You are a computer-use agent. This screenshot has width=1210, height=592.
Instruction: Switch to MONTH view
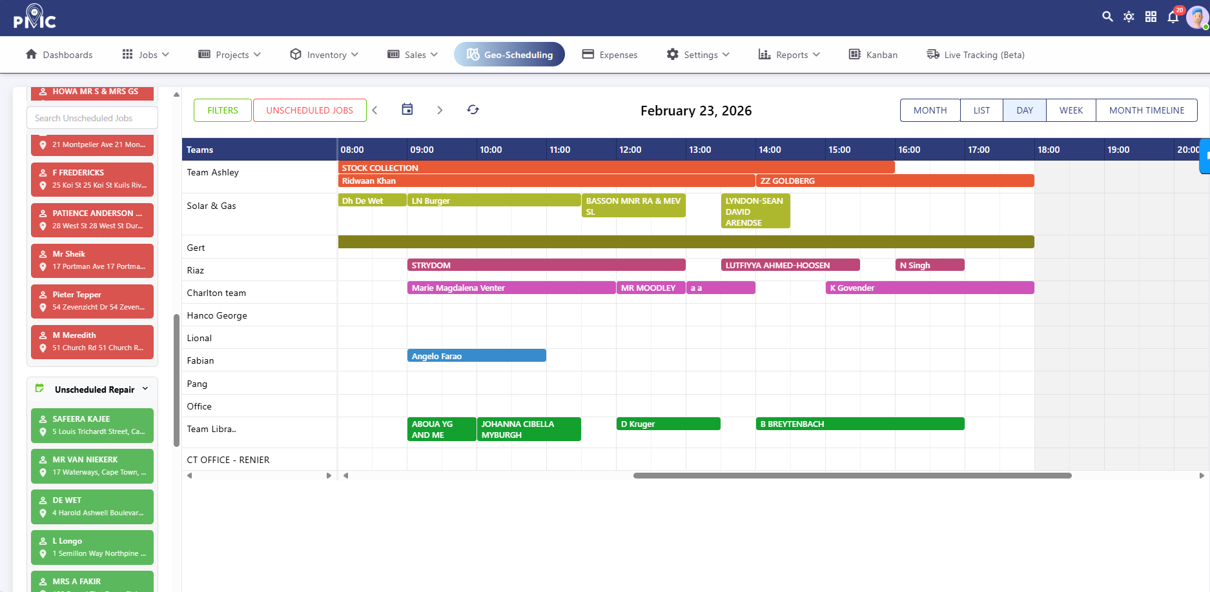click(930, 110)
